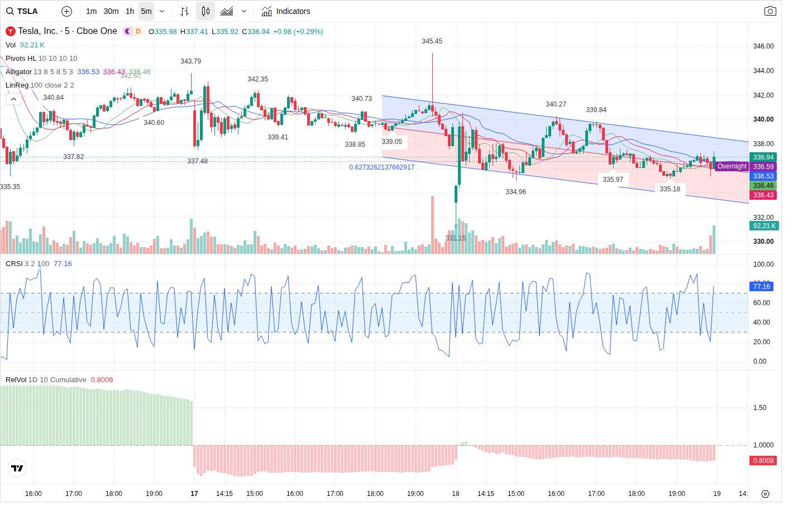793x530 pixels.
Task: Expand the timeframe interval dropdown
Action: pos(162,11)
